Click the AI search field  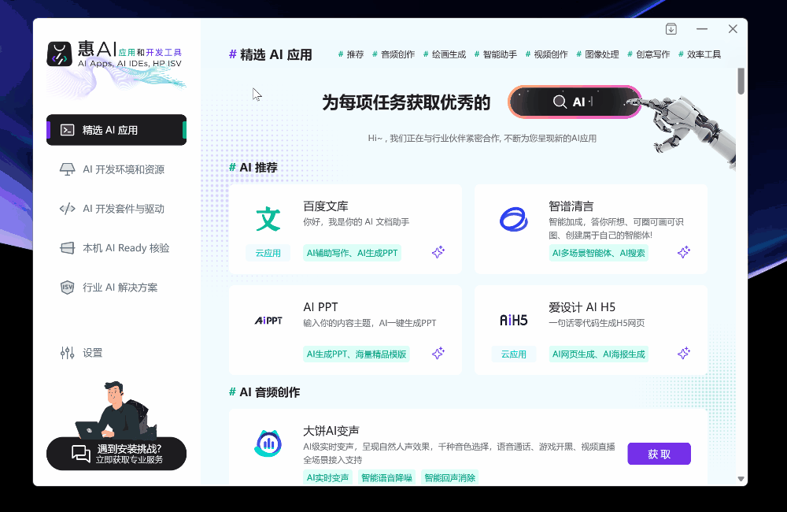[x=575, y=102]
